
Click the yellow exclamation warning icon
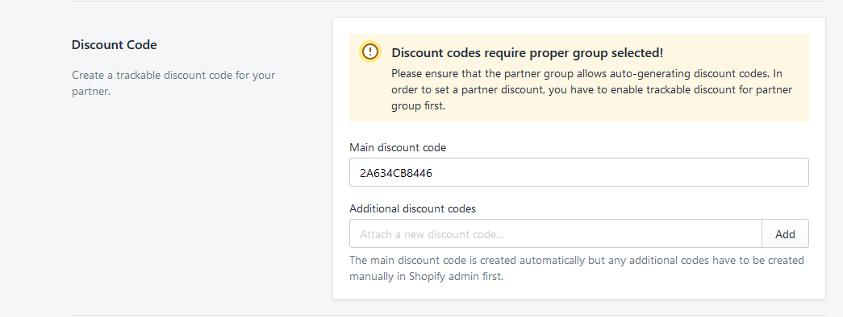click(x=370, y=52)
